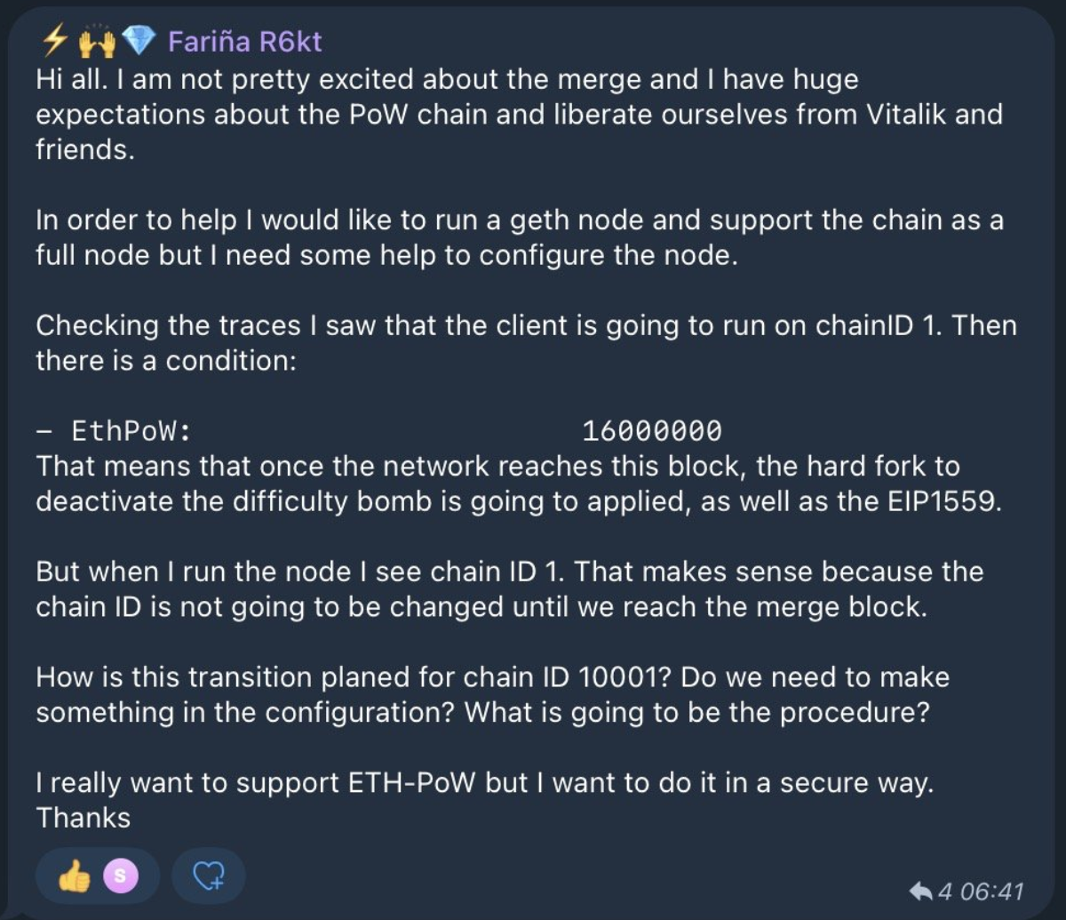The image size is (1066, 920).
Task: Open the 4 replies count
Action: [x=945, y=891]
